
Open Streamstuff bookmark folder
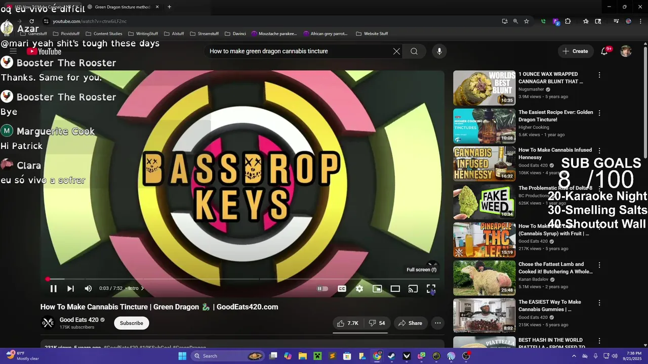[204, 33]
